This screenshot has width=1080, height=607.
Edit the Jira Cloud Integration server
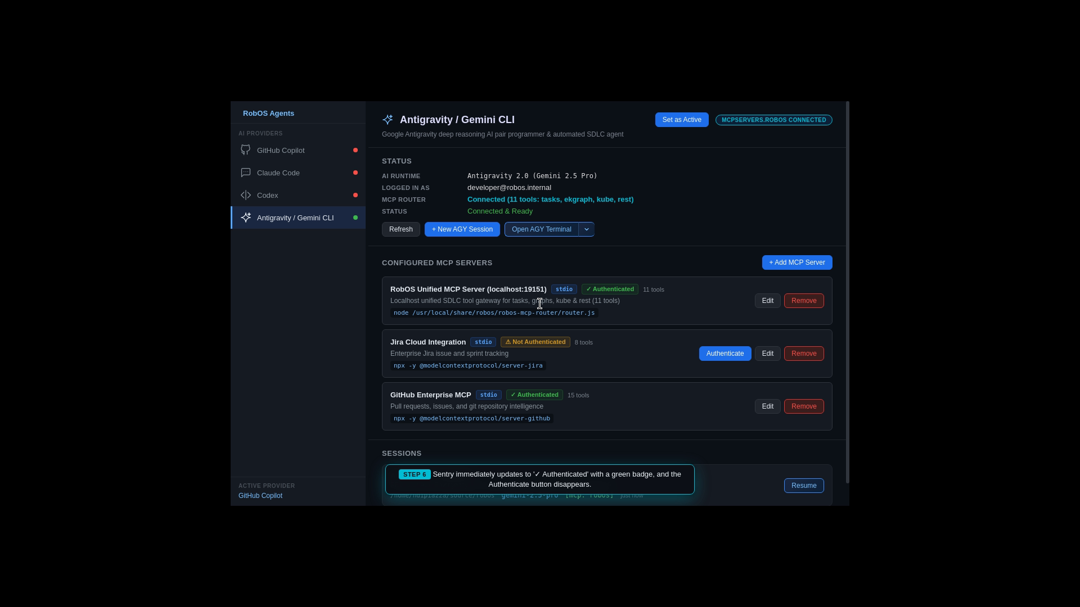[x=768, y=354]
